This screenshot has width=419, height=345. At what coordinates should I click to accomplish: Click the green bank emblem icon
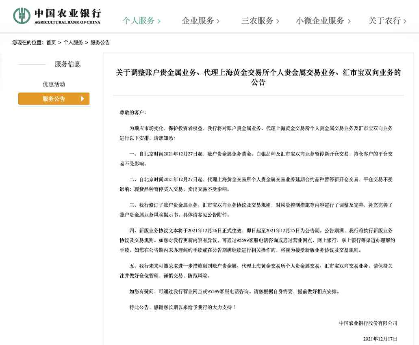pyautogui.click(x=21, y=15)
